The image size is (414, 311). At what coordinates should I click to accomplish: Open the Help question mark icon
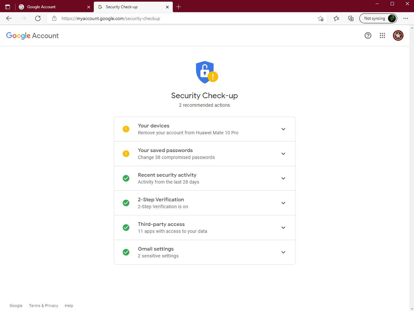[368, 35]
